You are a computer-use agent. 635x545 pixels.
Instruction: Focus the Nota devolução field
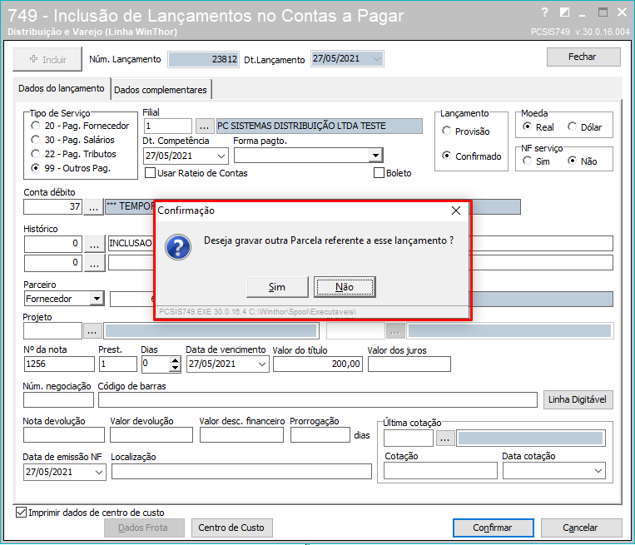(64, 435)
